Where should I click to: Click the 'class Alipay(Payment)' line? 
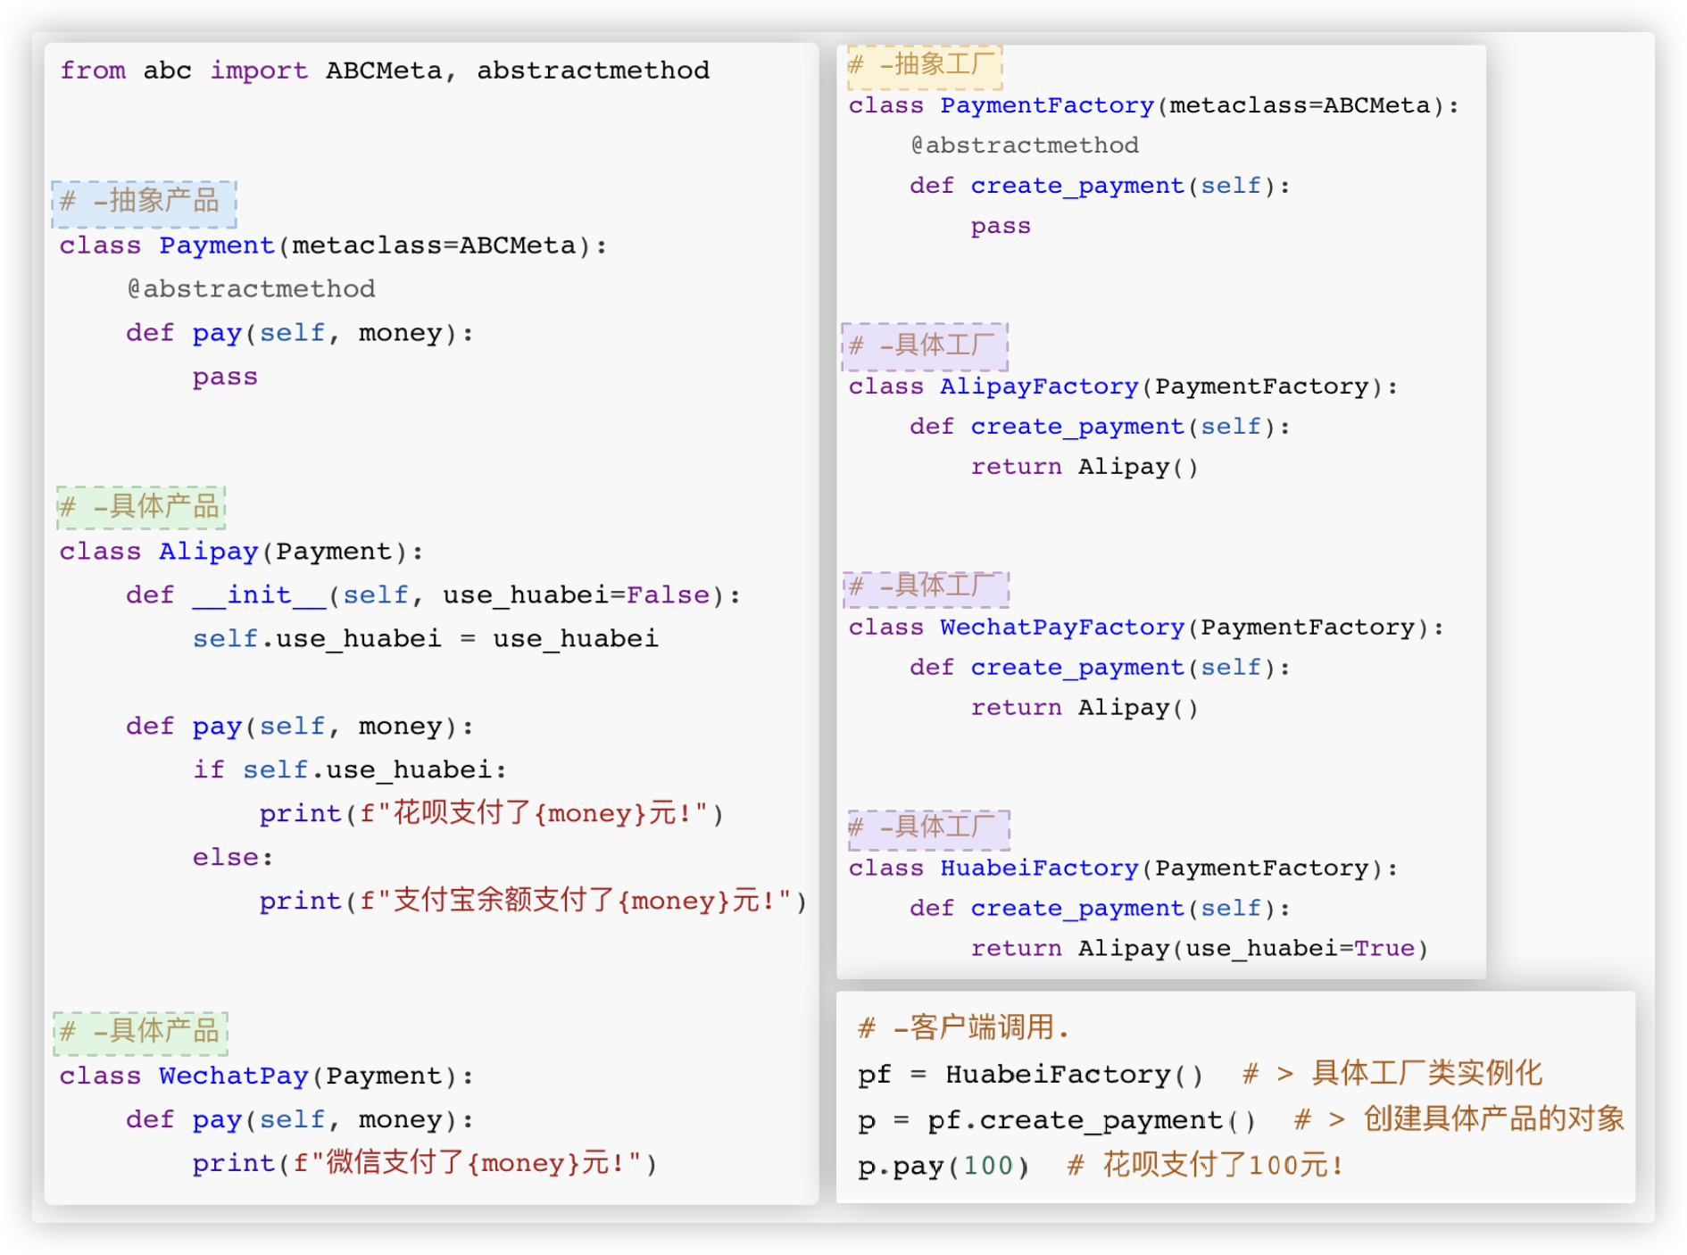tap(241, 552)
